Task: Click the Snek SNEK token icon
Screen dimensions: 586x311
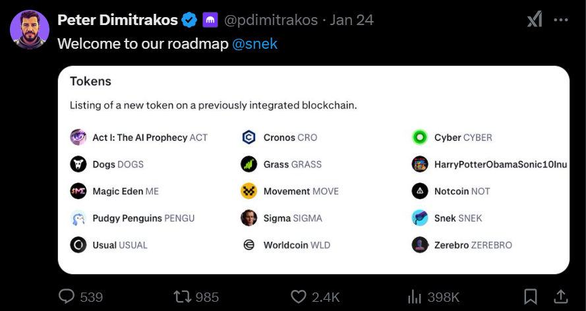Action: (420, 218)
